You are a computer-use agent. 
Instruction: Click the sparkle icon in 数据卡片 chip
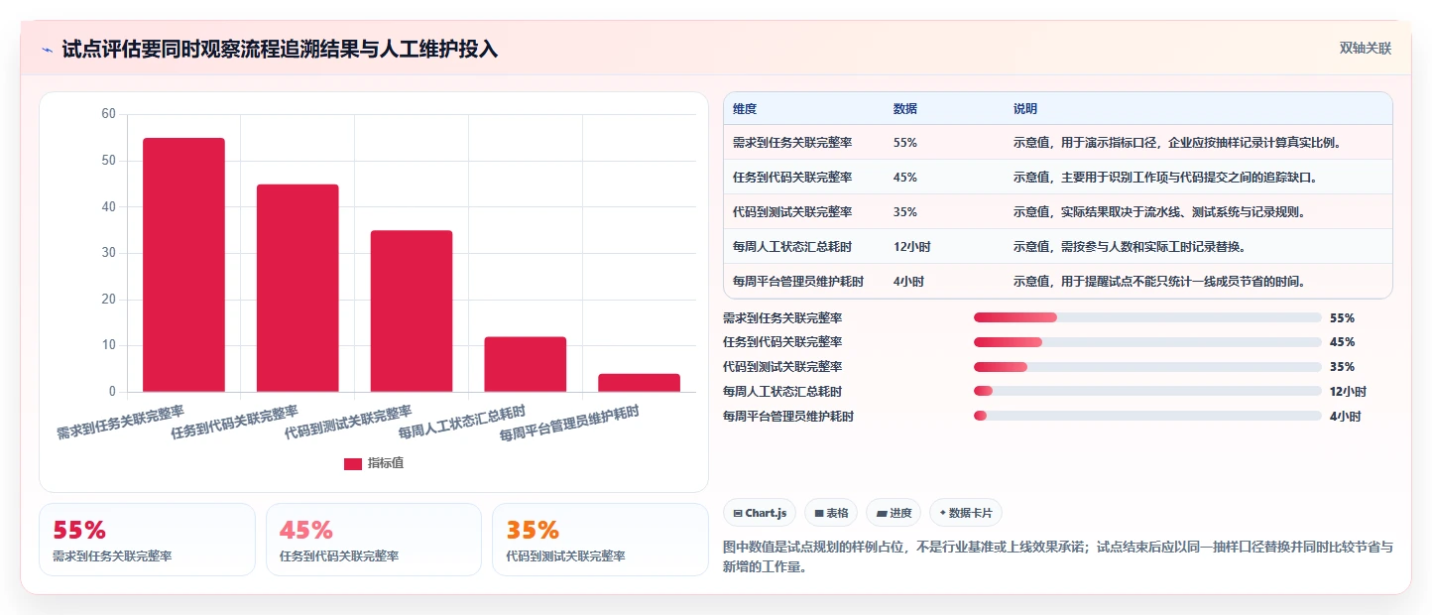pos(942,513)
